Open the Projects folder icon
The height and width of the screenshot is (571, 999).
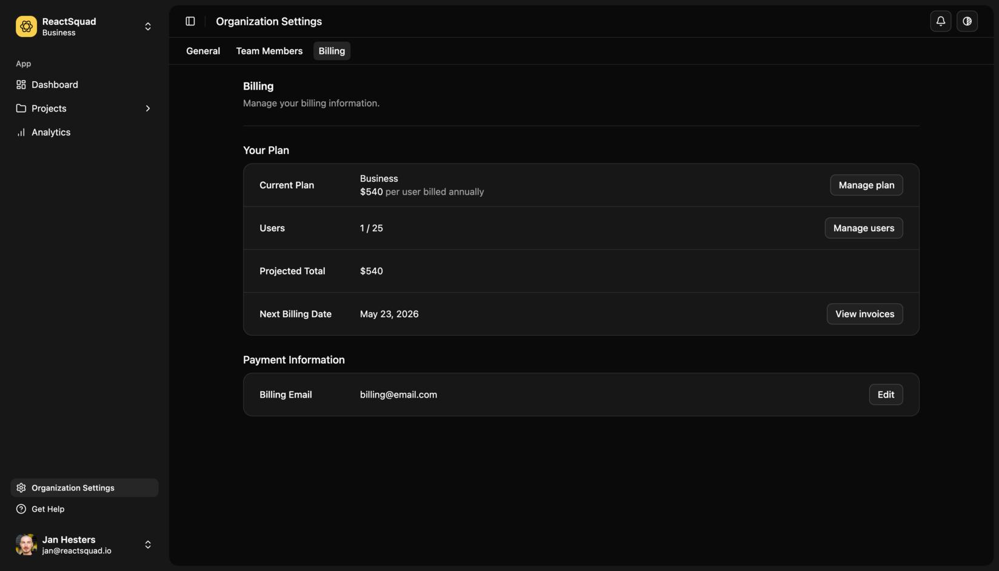coord(21,108)
